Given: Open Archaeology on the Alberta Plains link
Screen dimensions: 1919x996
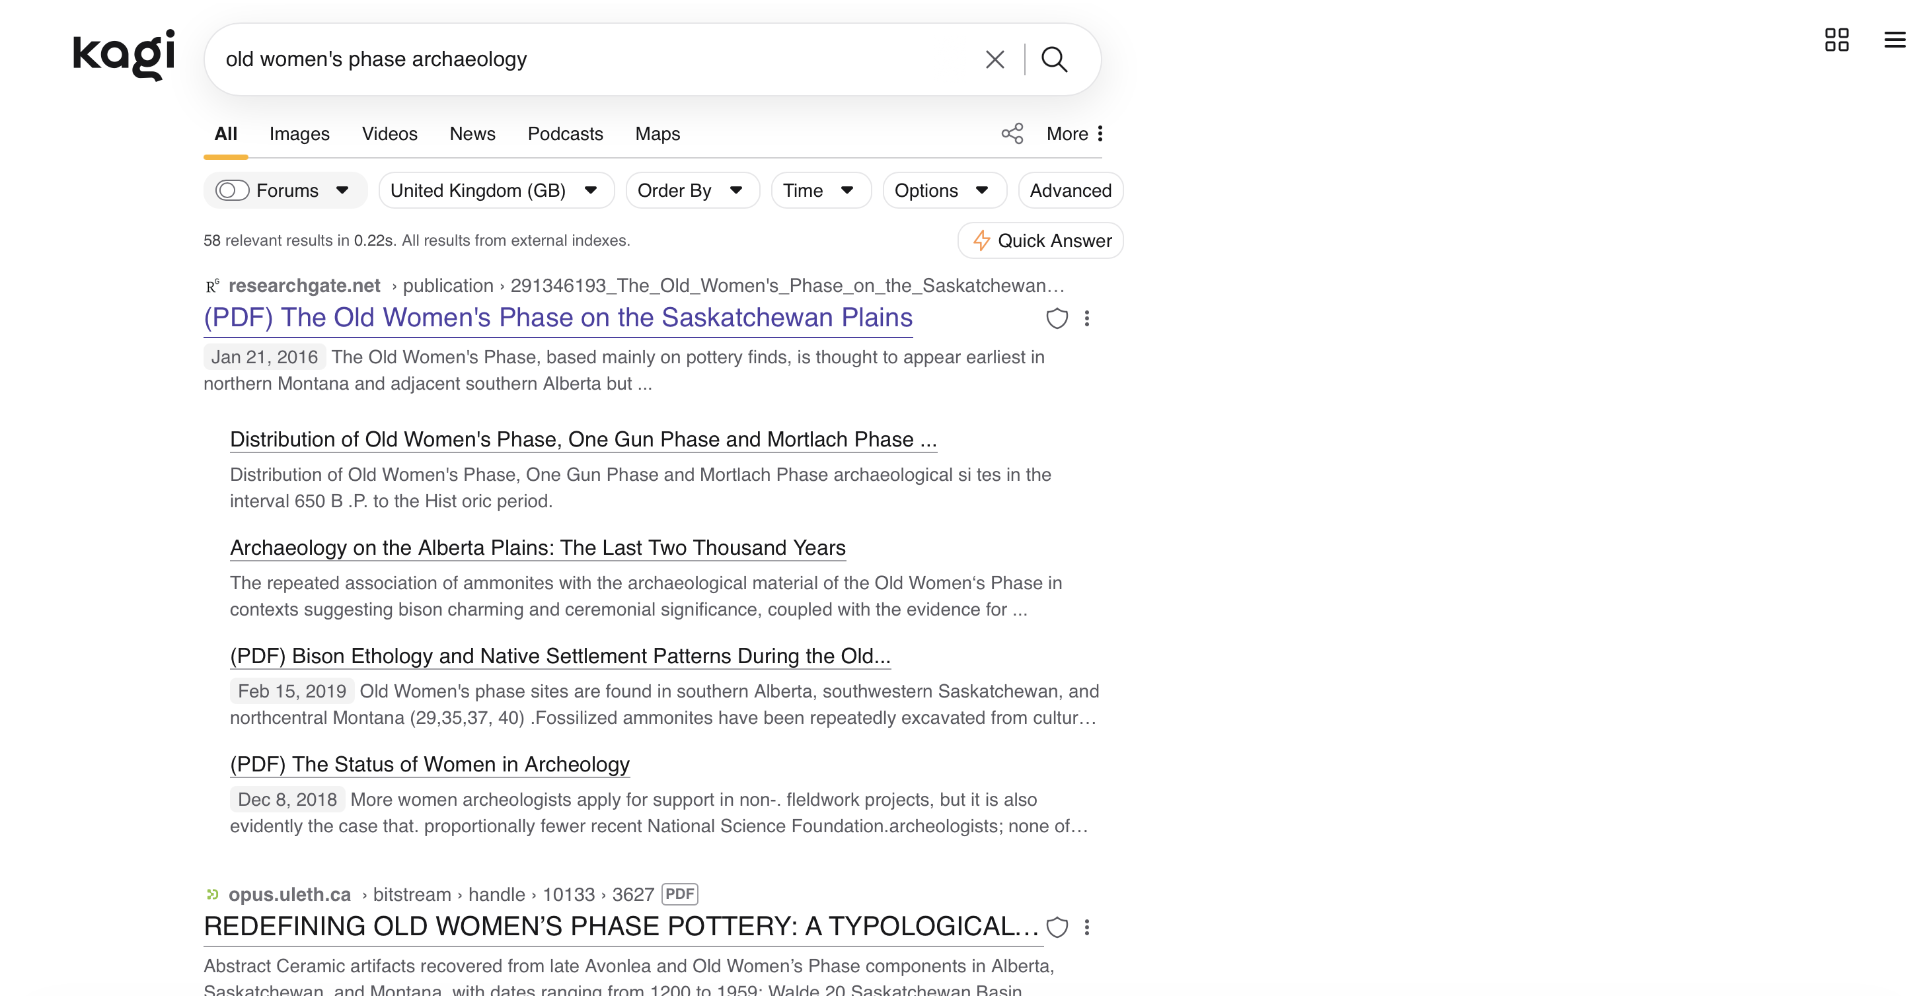Looking at the screenshot, I should point(537,548).
